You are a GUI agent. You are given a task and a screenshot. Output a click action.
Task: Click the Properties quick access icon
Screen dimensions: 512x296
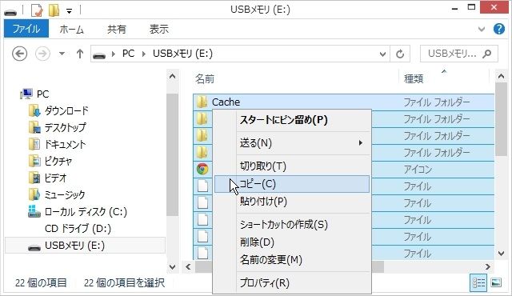tap(37, 10)
